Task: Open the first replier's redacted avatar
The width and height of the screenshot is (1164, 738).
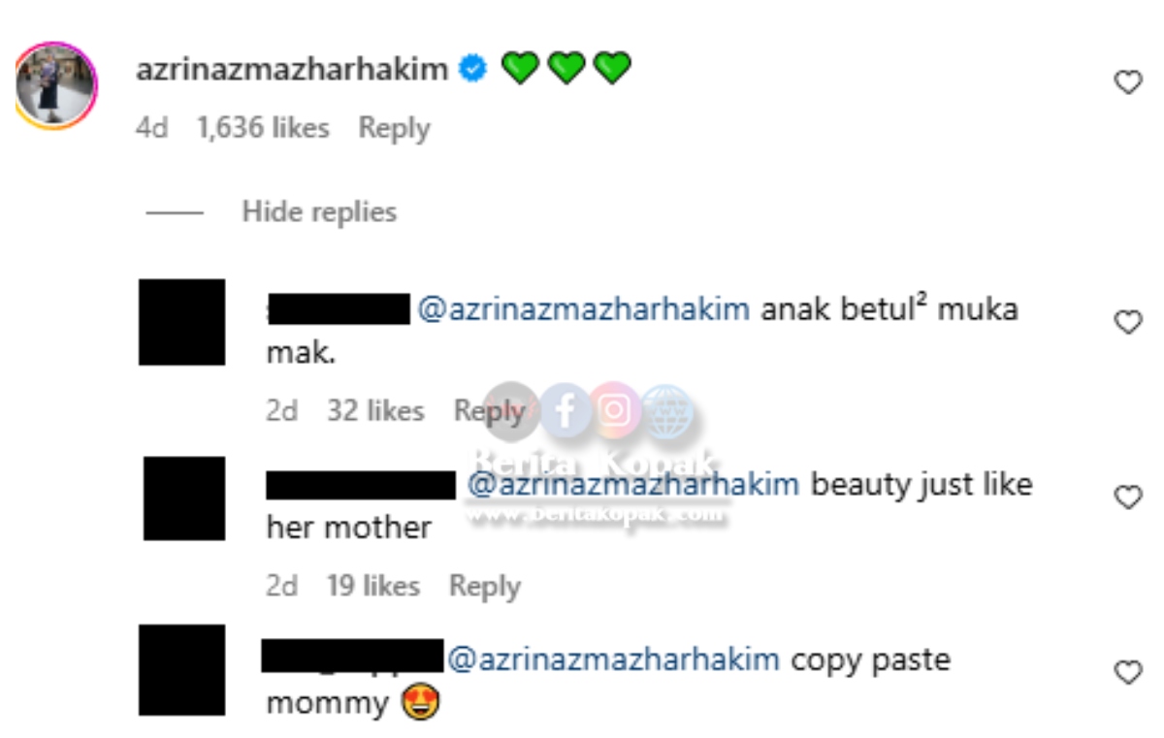Action: [x=181, y=322]
